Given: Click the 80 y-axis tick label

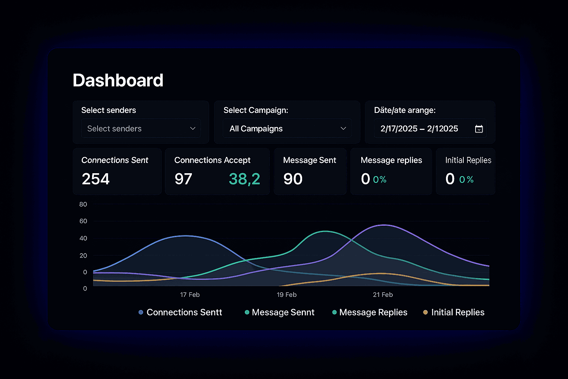Looking at the screenshot, I should (x=83, y=204).
